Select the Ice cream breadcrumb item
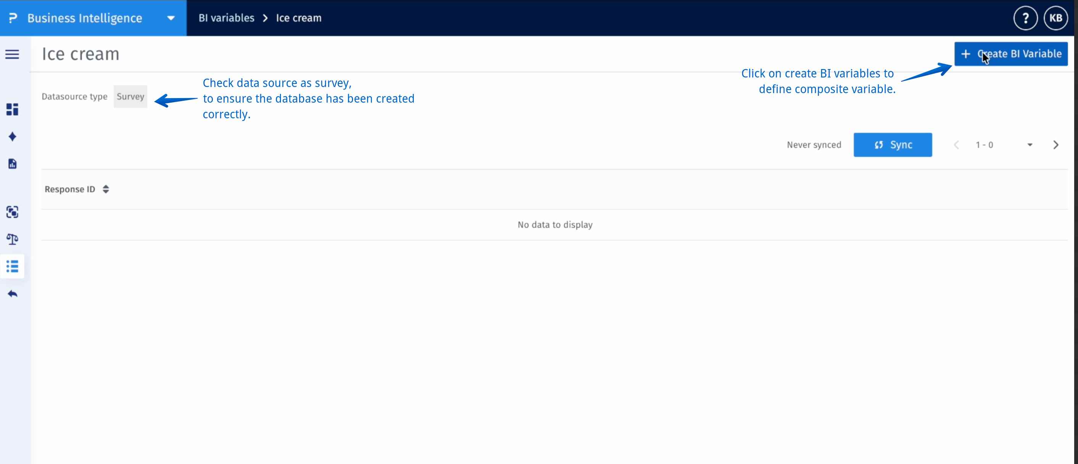Screen dimensions: 1078x464 click(298, 18)
